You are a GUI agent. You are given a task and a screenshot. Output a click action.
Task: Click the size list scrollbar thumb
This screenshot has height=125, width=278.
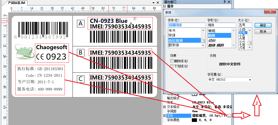[250, 43]
